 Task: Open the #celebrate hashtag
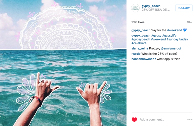139,43
